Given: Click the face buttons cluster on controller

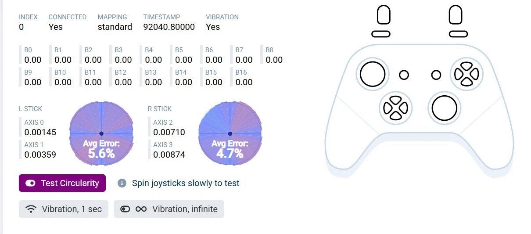Looking at the screenshot, I should tap(466, 74).
